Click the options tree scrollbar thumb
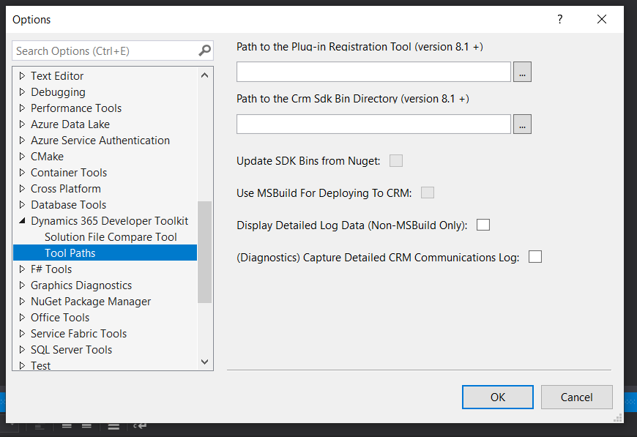 click(205, 252)
